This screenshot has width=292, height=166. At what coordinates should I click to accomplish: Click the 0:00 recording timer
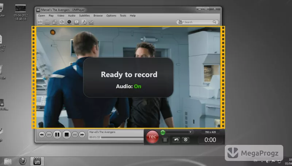click(210, 140)
